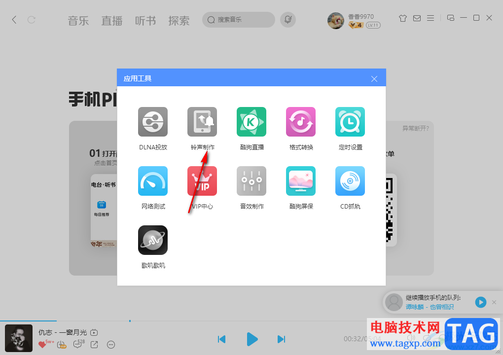
Task: Refresh the page with the reload icon
Action: coord(31,20)
